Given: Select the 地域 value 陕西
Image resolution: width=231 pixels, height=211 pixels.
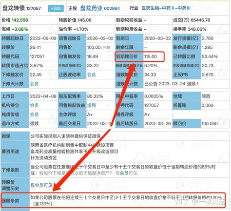Looking at the screenshot, I should 206,96.
